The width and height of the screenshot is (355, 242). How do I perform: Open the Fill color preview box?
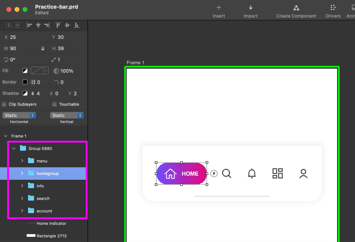37,71
